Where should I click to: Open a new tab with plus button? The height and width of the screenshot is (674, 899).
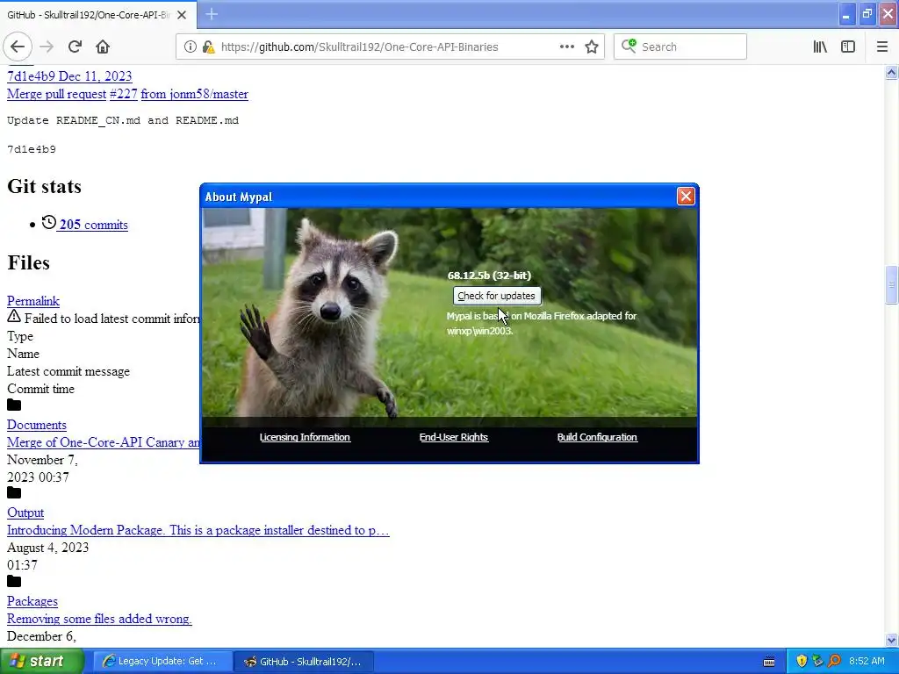[212, 14]
